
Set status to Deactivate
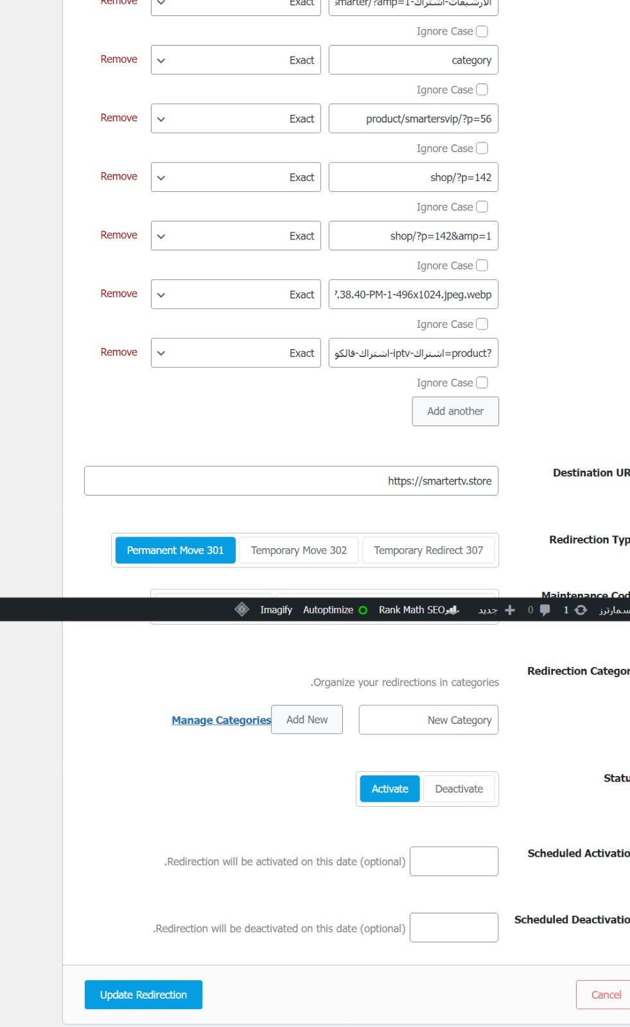(459, 789)
